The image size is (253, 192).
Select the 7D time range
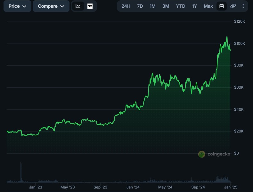point(140,6)
